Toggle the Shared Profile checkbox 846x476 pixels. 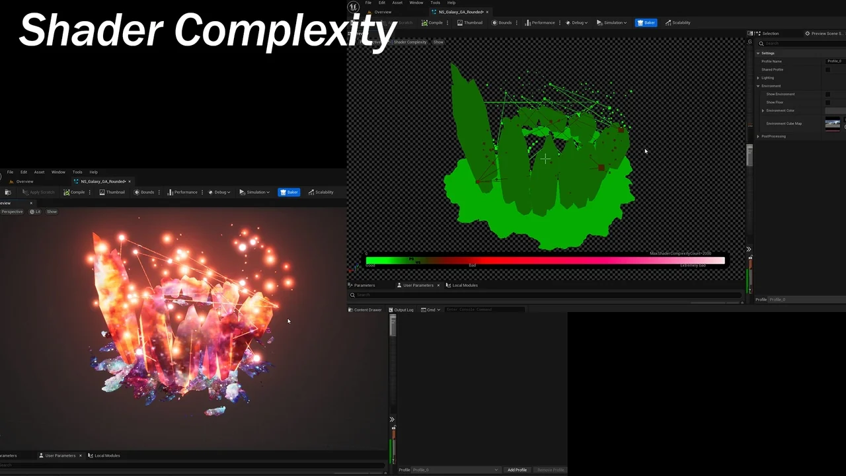[827, 69]
